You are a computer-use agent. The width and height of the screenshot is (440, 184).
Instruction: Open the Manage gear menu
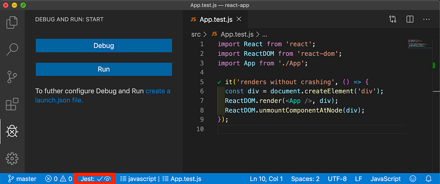[x=12, y=159]
